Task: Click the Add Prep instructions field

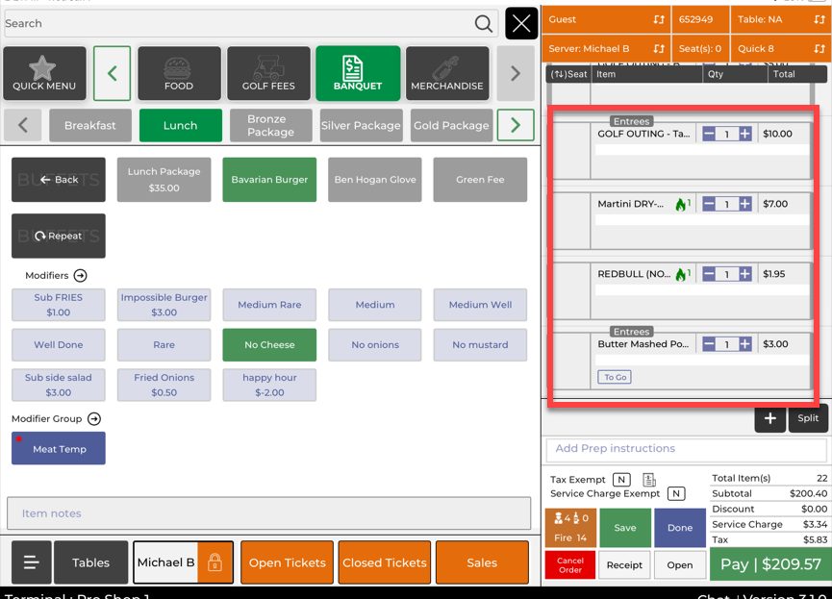Action: point(686,449)
